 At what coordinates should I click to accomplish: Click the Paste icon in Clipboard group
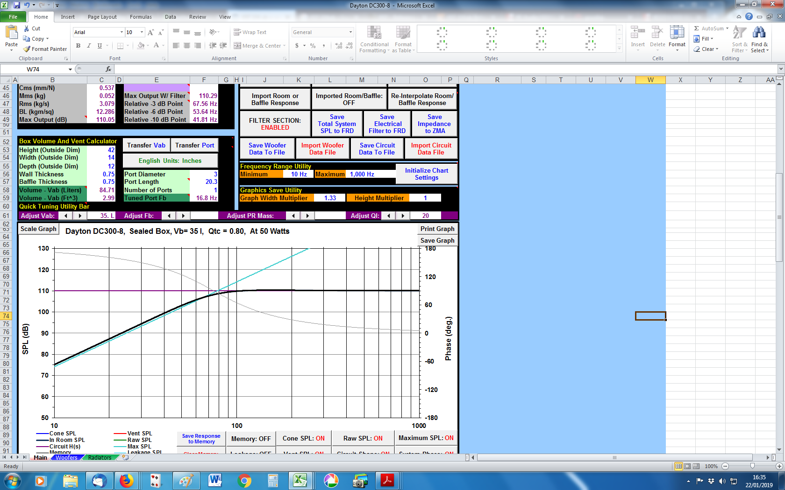coord(11,33)
